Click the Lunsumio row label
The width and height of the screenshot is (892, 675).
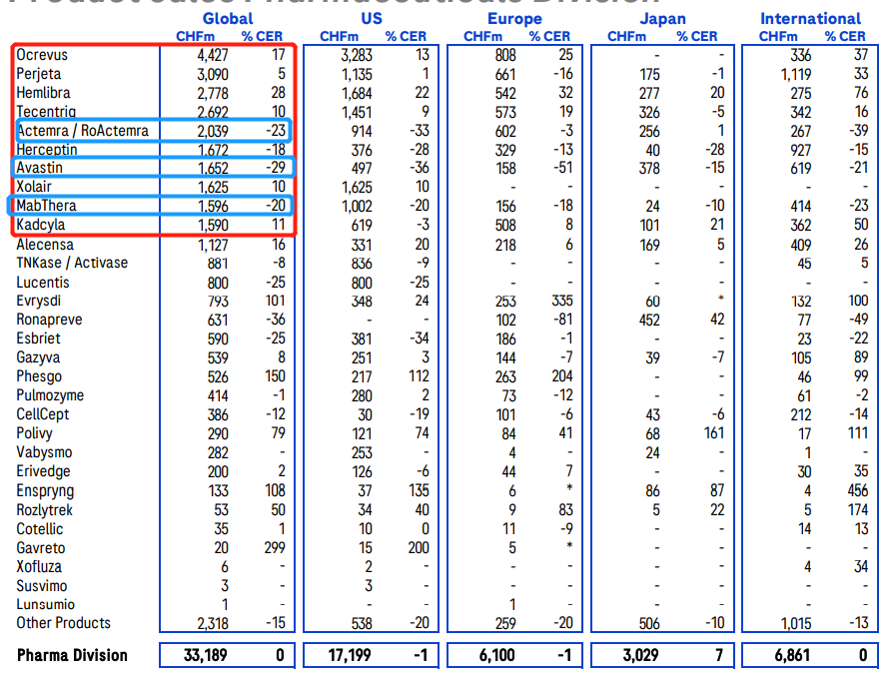pyautogui.click(x=46, y=604)
